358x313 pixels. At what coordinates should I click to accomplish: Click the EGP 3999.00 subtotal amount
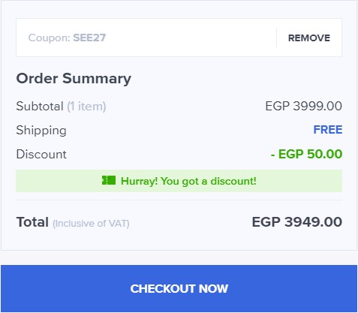point(304,106)
